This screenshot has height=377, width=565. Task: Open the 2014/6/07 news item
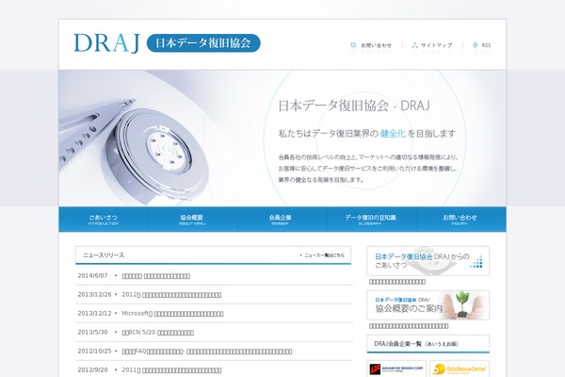tap(156, 276)
